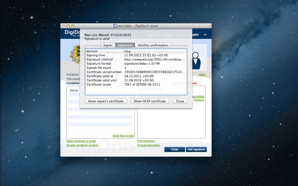Click the Save link

click(x=202, y=75)
